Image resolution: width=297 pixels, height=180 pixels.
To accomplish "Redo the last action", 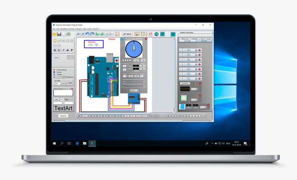I will tap(92, 34).
